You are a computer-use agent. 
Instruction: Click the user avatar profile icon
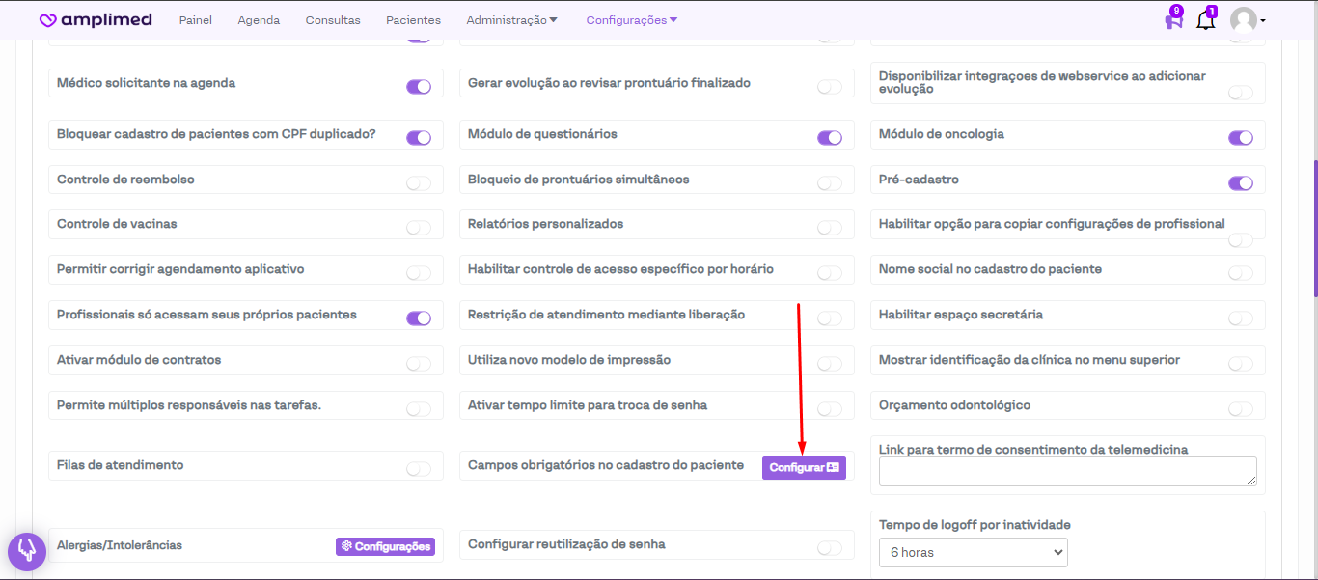pos(1245,20)
